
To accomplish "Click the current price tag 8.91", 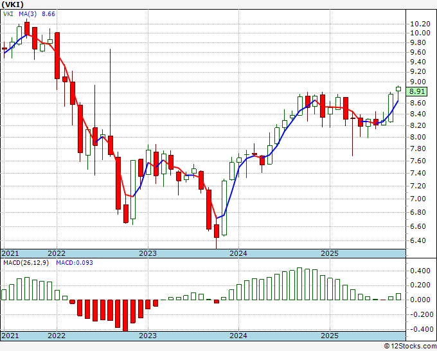I will click(416, 91).
